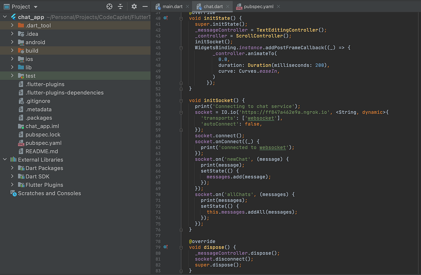Select README.md file in tree
Image resolution: width=421 pixels, height=275 pixels.
click(x=42, y=151)
